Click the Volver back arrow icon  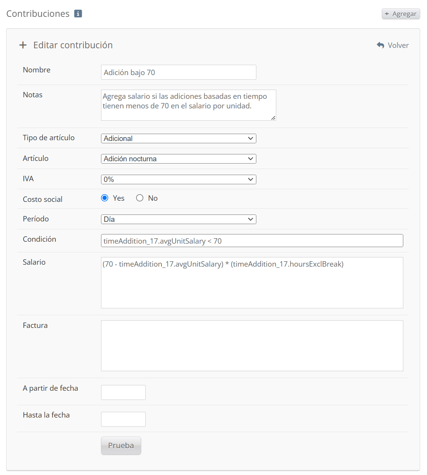tap(380, 45)
